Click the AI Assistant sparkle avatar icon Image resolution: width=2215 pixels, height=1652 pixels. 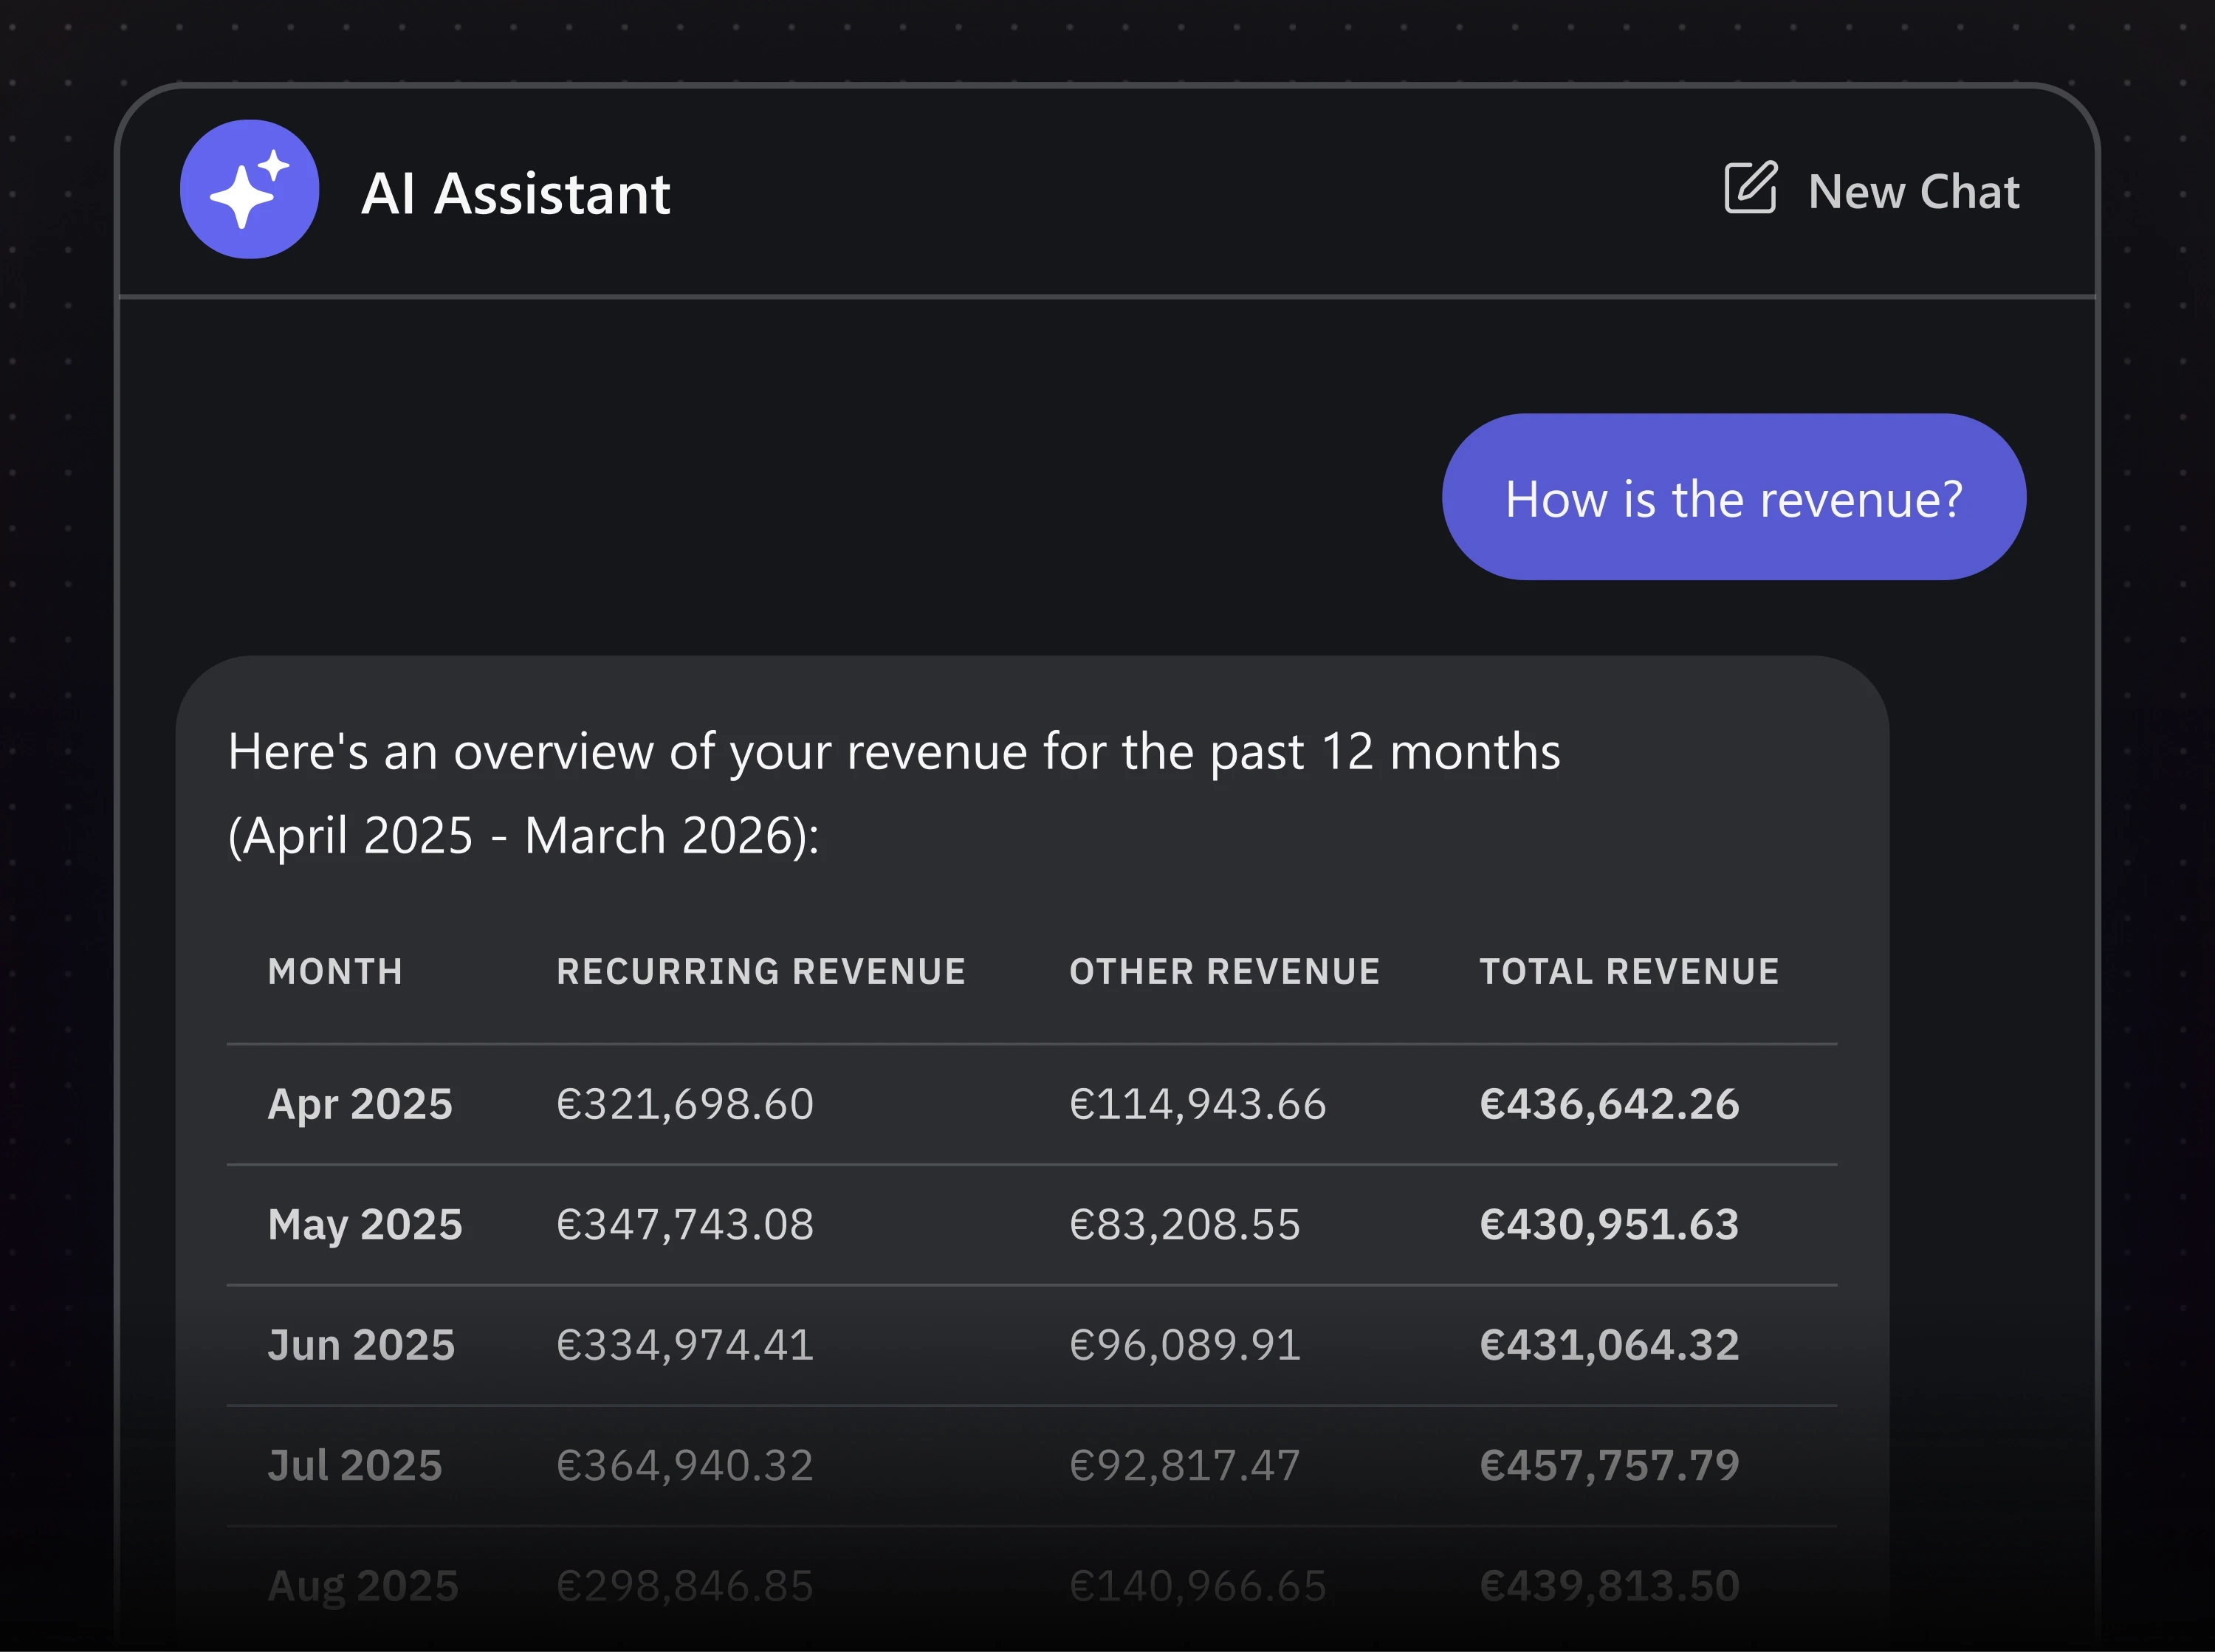pyautogui.click(x=249, y=189)
